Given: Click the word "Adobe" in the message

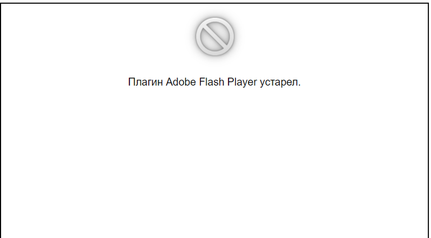Looking at the screenshot, I should [x=181, y=82].
